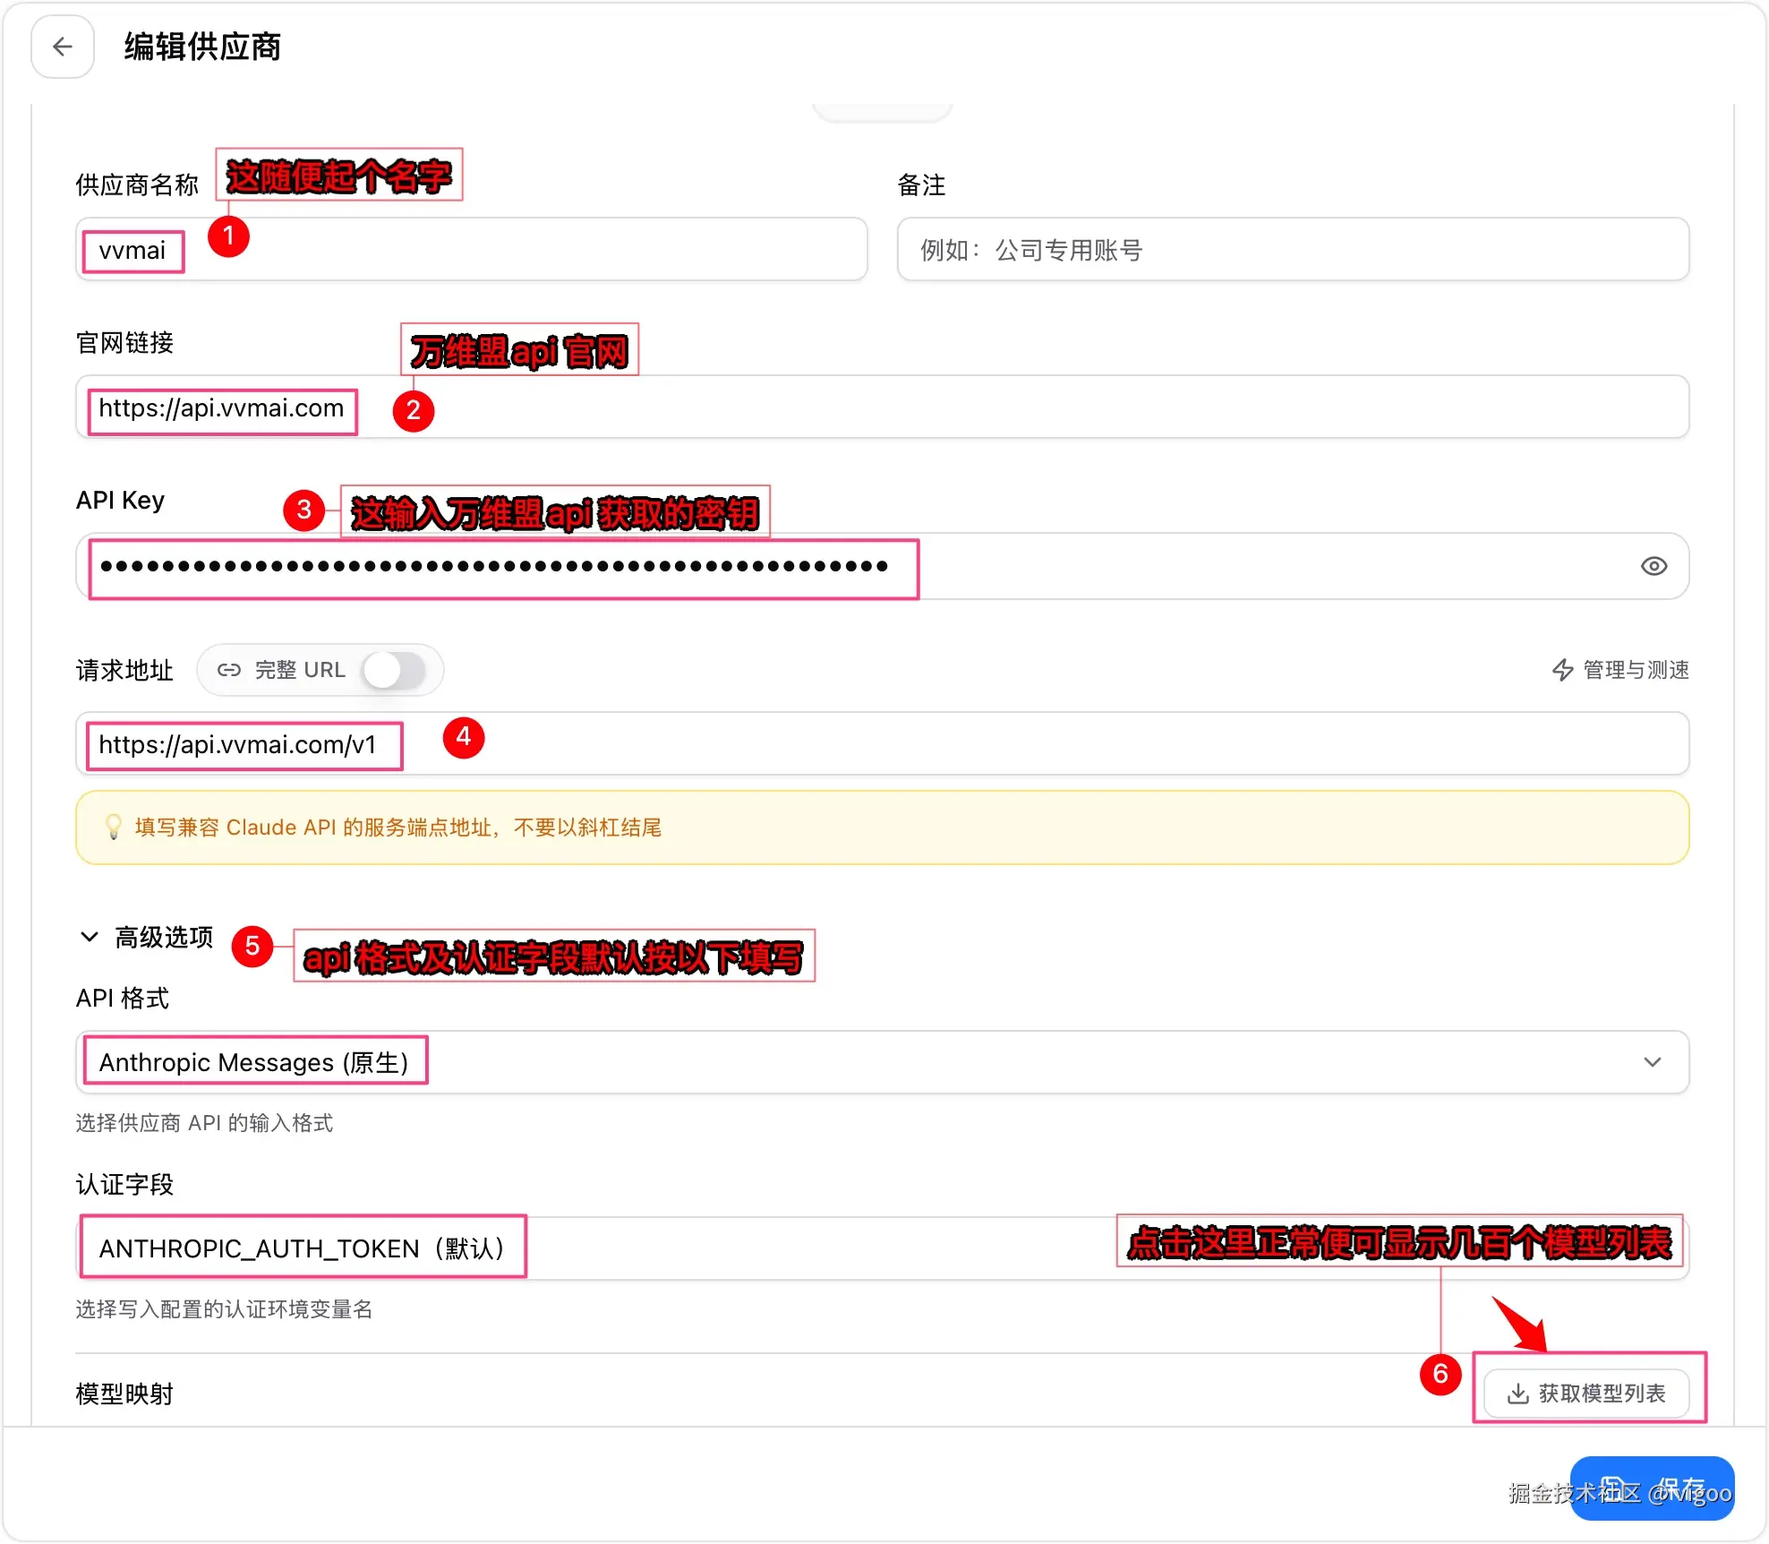1769x1544 pixels.
Task: Click the back arrow beside 编辑供应商
Action: (62, 47)
